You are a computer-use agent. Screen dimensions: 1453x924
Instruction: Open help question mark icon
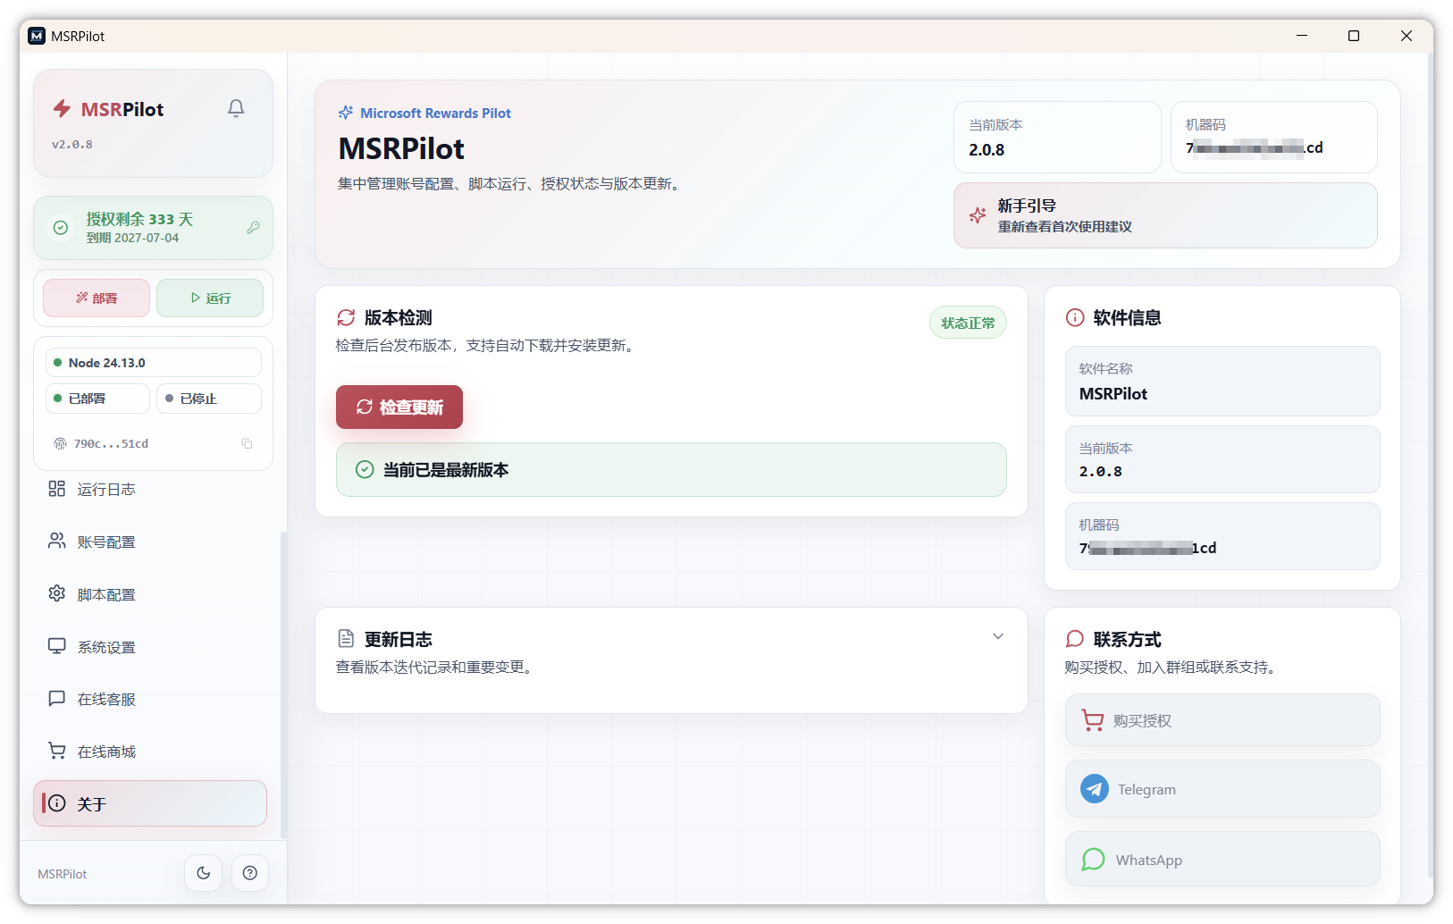coord(250,873)
